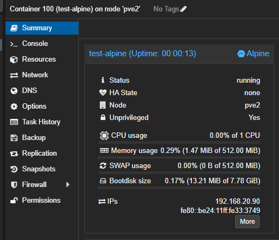Viewport: 279px width, 240px height.
Task: Click the CPU usage chip icon
Action: [x=104, y=136]
